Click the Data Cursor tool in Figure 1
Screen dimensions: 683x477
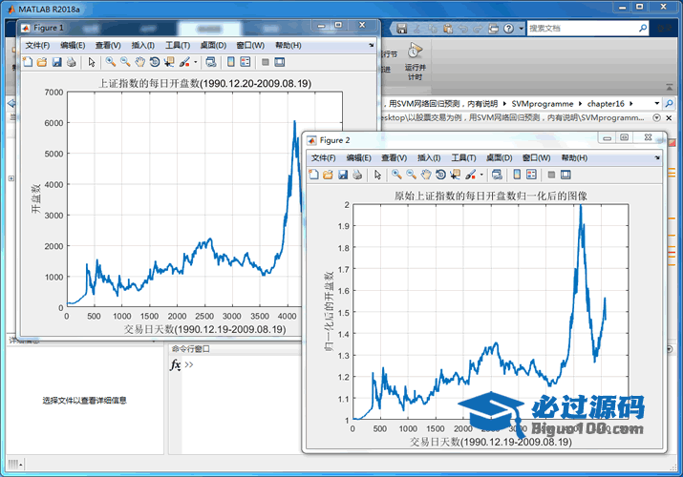(169, 63)
